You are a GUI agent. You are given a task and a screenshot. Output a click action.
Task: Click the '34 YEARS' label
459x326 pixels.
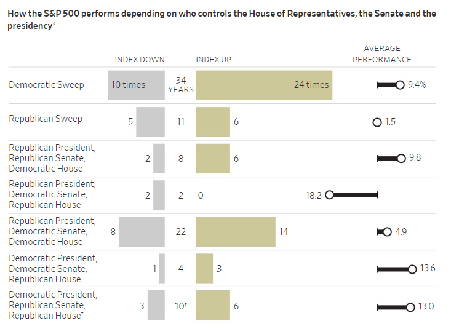coord(180,85)
